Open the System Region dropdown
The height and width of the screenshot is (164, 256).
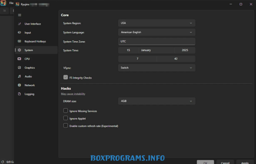point(157,23)
